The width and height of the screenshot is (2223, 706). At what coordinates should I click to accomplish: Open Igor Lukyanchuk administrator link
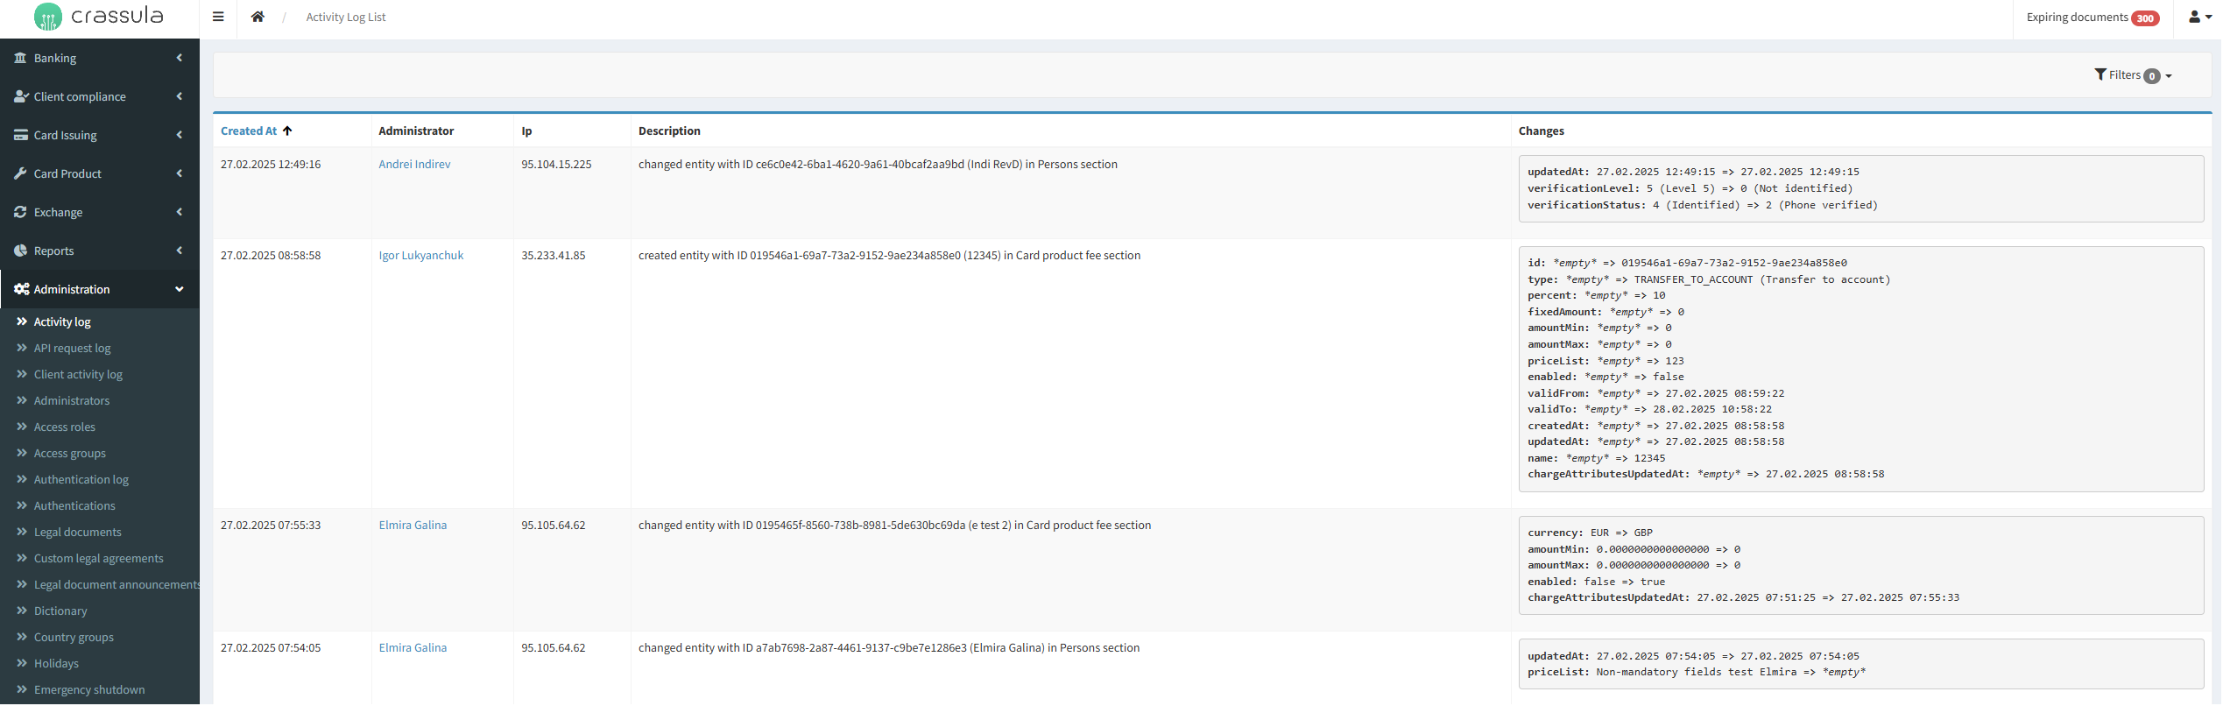420,256
